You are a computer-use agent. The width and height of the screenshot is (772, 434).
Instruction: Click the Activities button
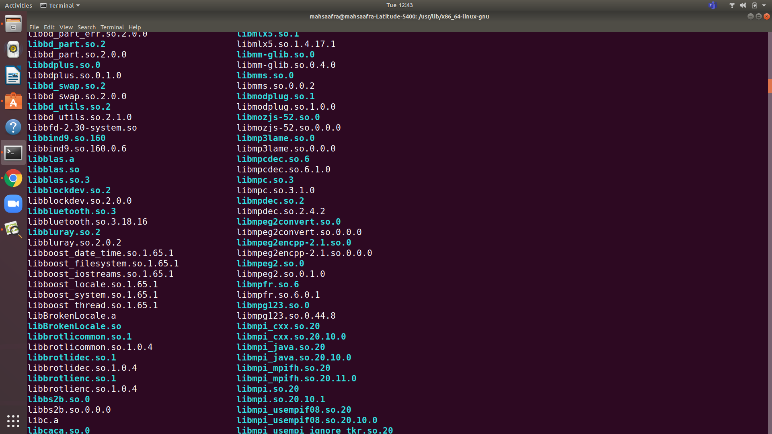click(18, 5)
